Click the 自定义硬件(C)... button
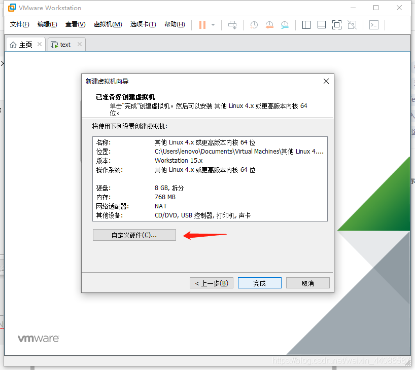This screenshot has height=370, width=415. pos(134,235)
